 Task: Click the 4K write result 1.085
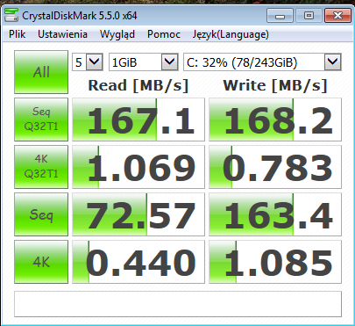[x=275, y=262]
